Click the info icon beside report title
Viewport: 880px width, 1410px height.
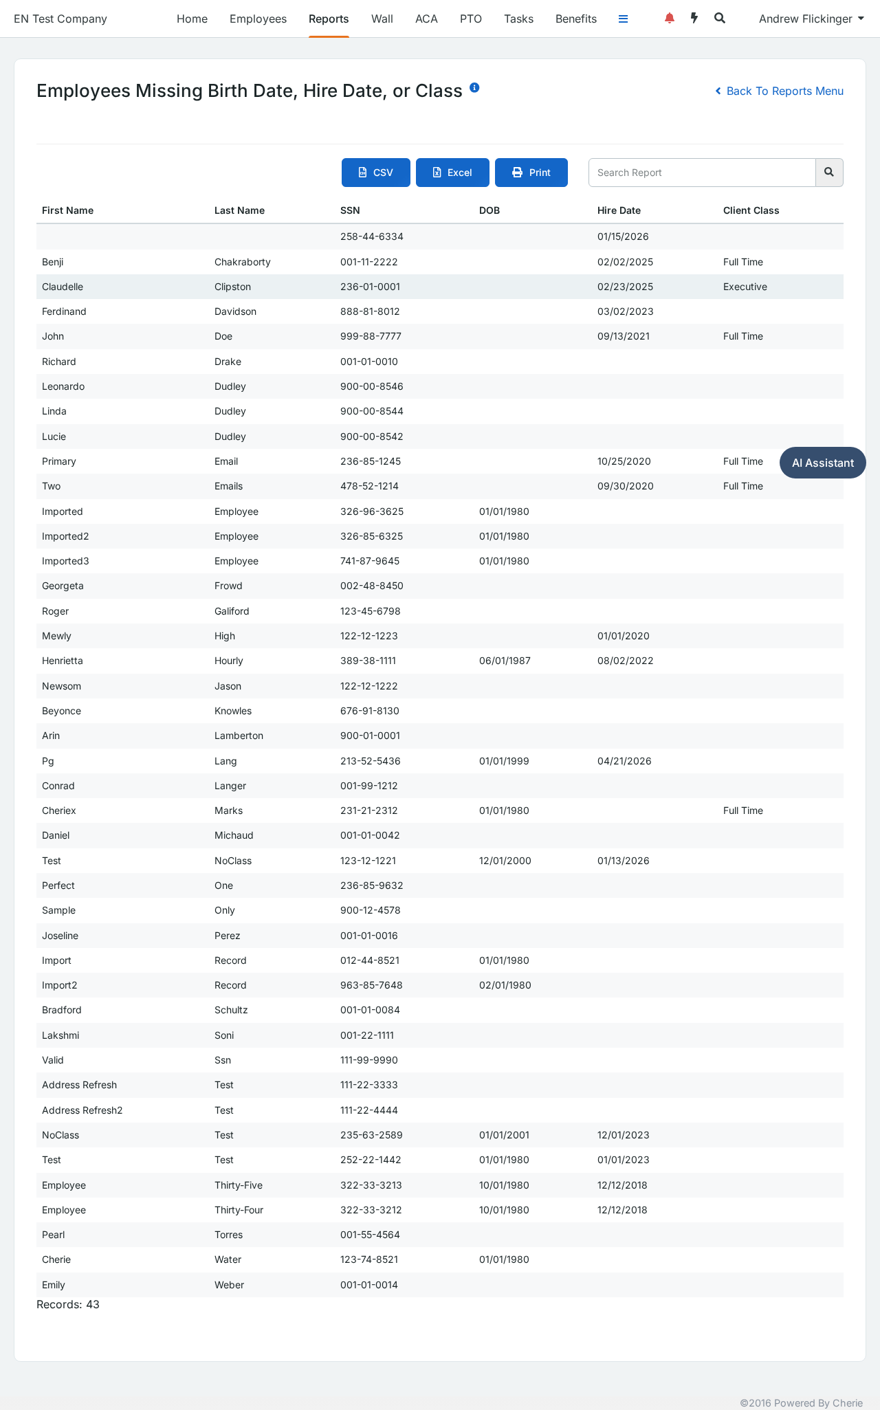[474, 87]
